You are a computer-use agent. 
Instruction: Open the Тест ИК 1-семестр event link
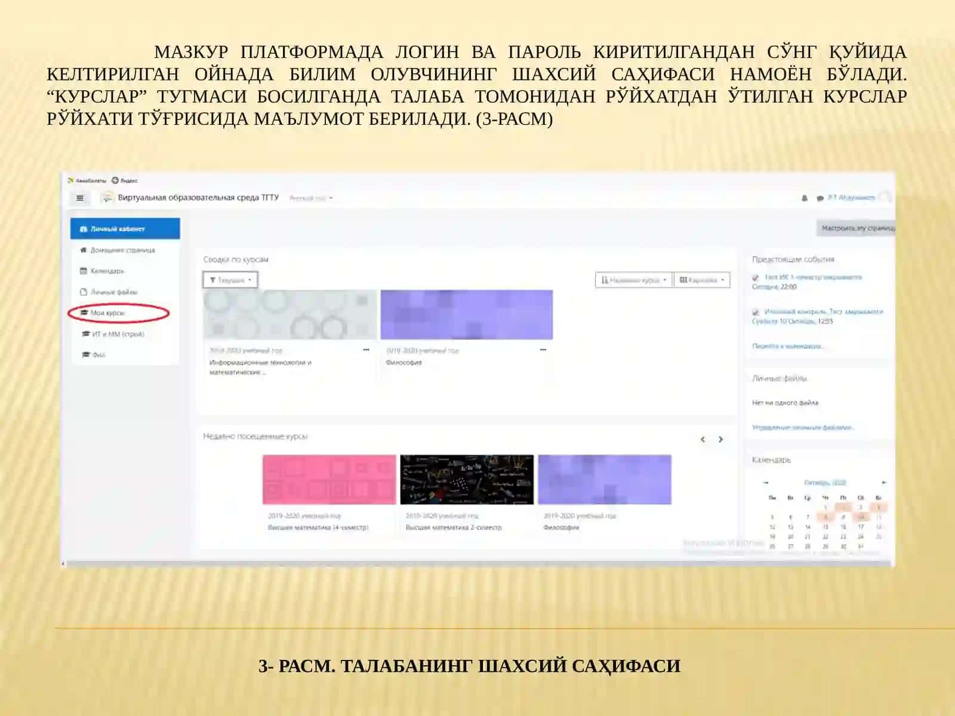[x=813, y=277]
